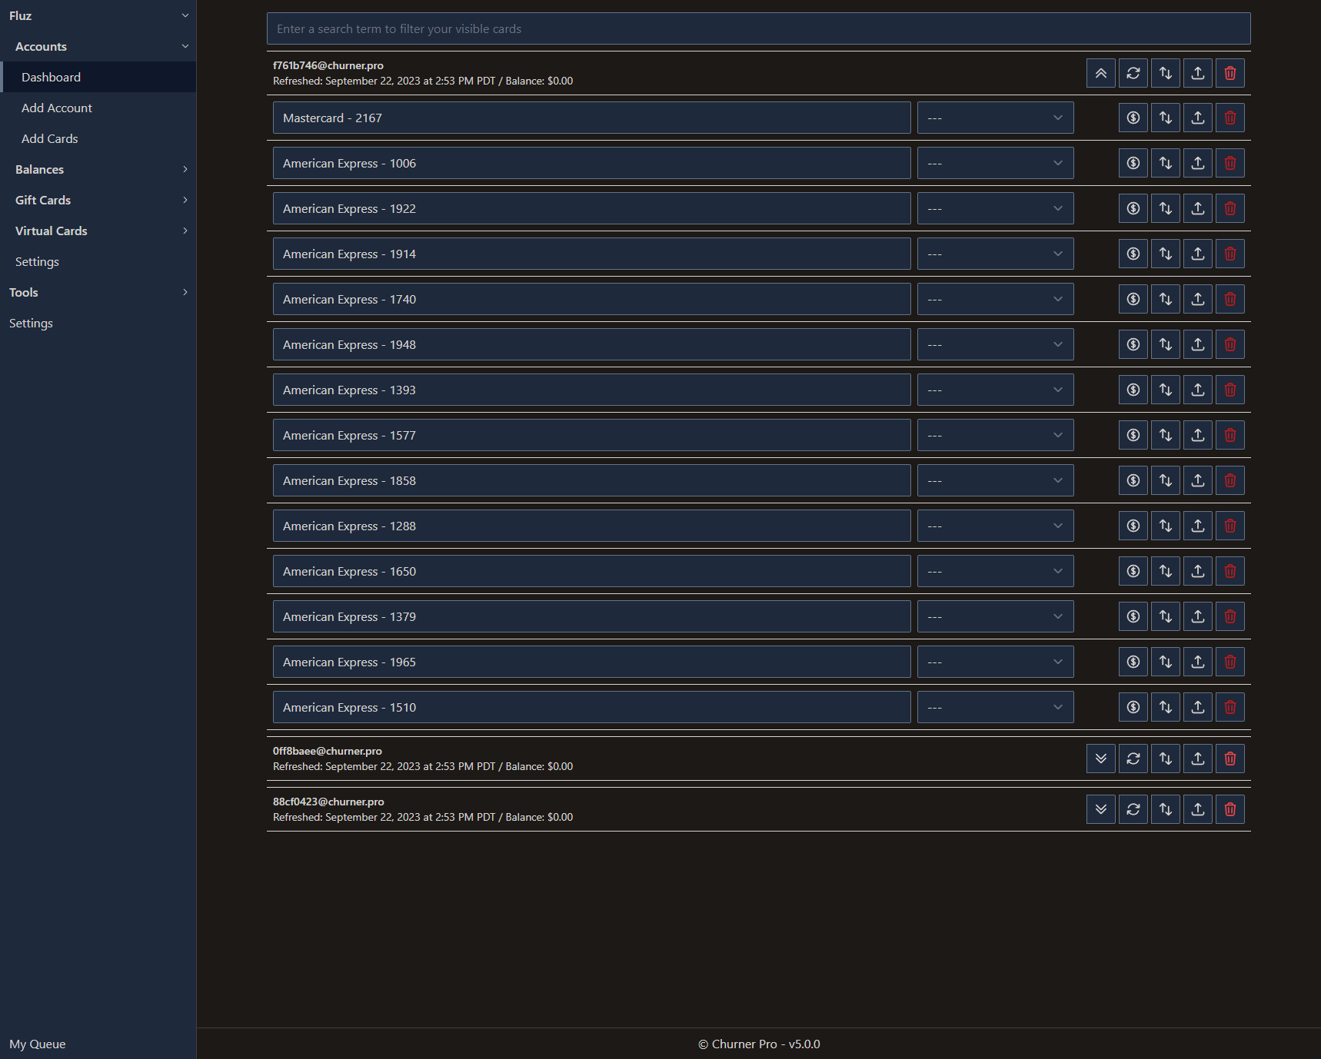
Task: Delete the 0ff8baee@churner.pro account
Action: [x=1229, y=759]
